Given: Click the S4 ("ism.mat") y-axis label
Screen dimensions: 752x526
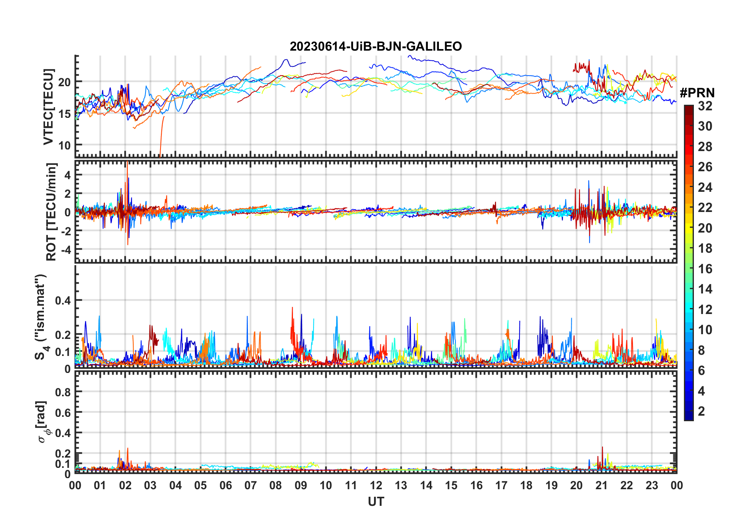Looking at the screenshot, I should click(42, 317).
